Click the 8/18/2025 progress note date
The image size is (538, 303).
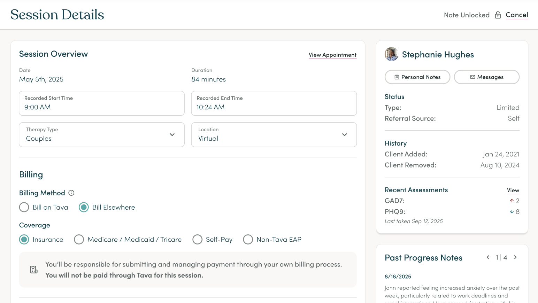[398, 277]
